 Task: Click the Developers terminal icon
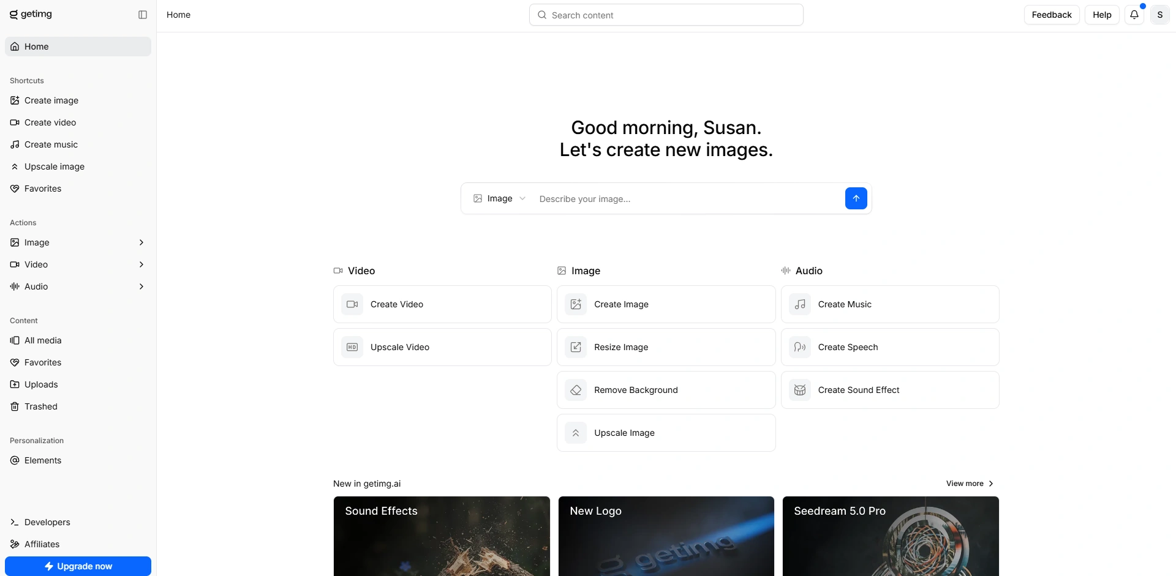click(15, 522)
